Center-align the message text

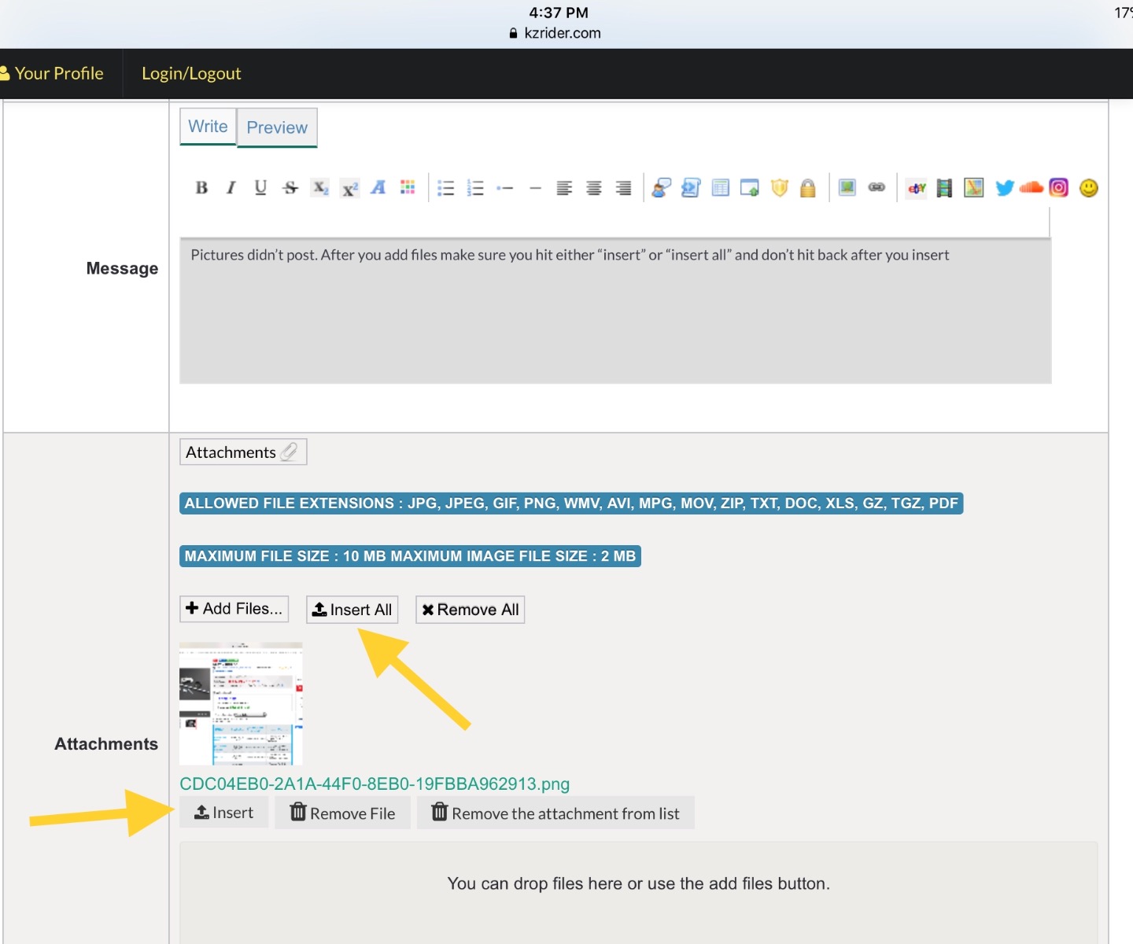point(594,188)
